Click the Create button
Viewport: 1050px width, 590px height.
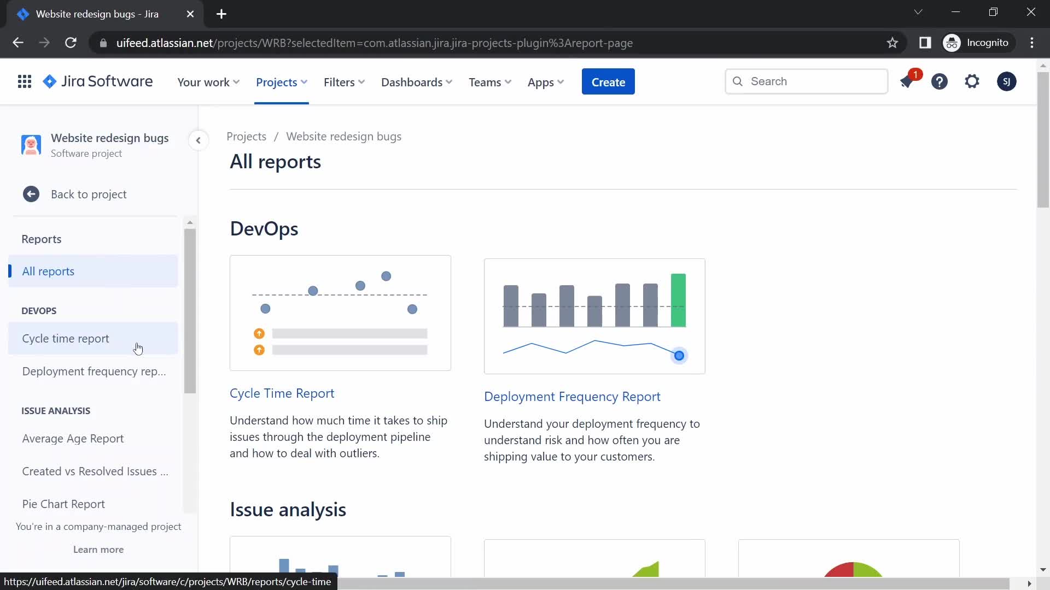[x=608, y=81]
